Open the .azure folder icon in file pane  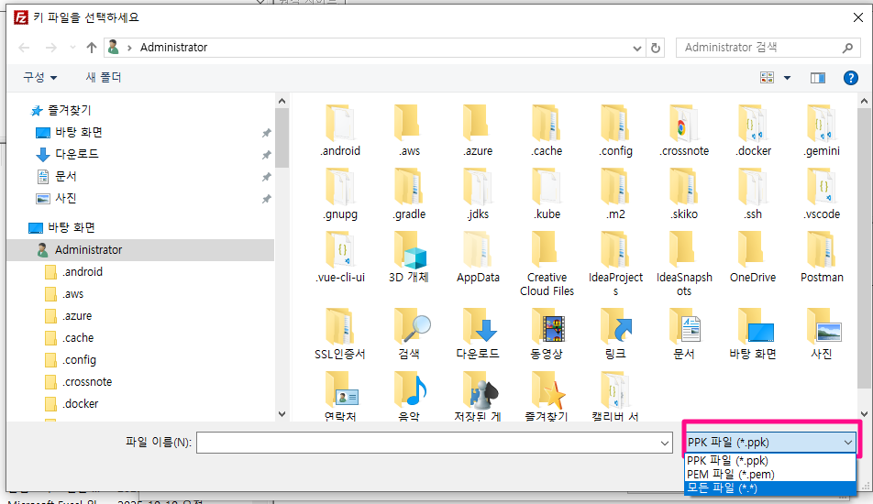477,123
